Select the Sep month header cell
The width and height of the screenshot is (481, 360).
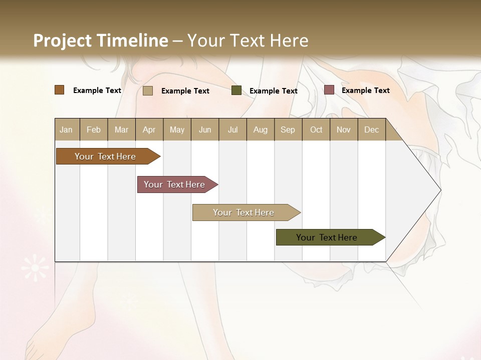pyautogui.click(x=288, y=130)
